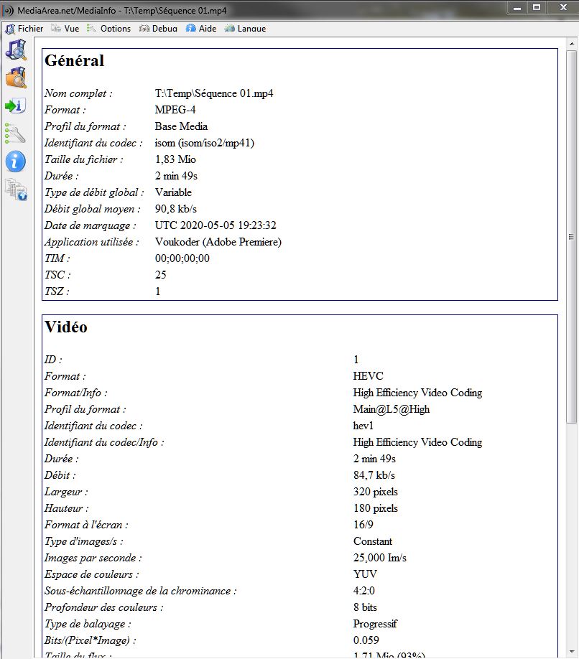Viewport: 579px width, 659px height.
Task: Open the Langue menu
Action: click(x=245, y=29)
